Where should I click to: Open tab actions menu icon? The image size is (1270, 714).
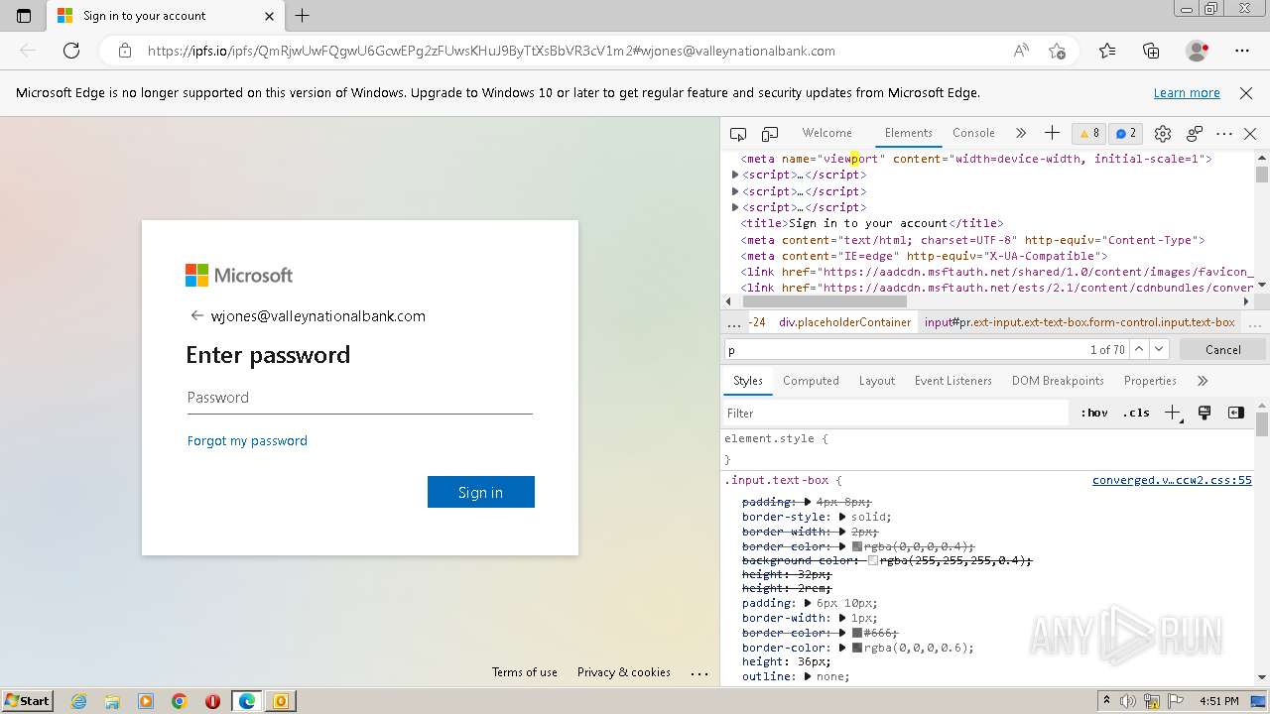(x=24, y=16)
